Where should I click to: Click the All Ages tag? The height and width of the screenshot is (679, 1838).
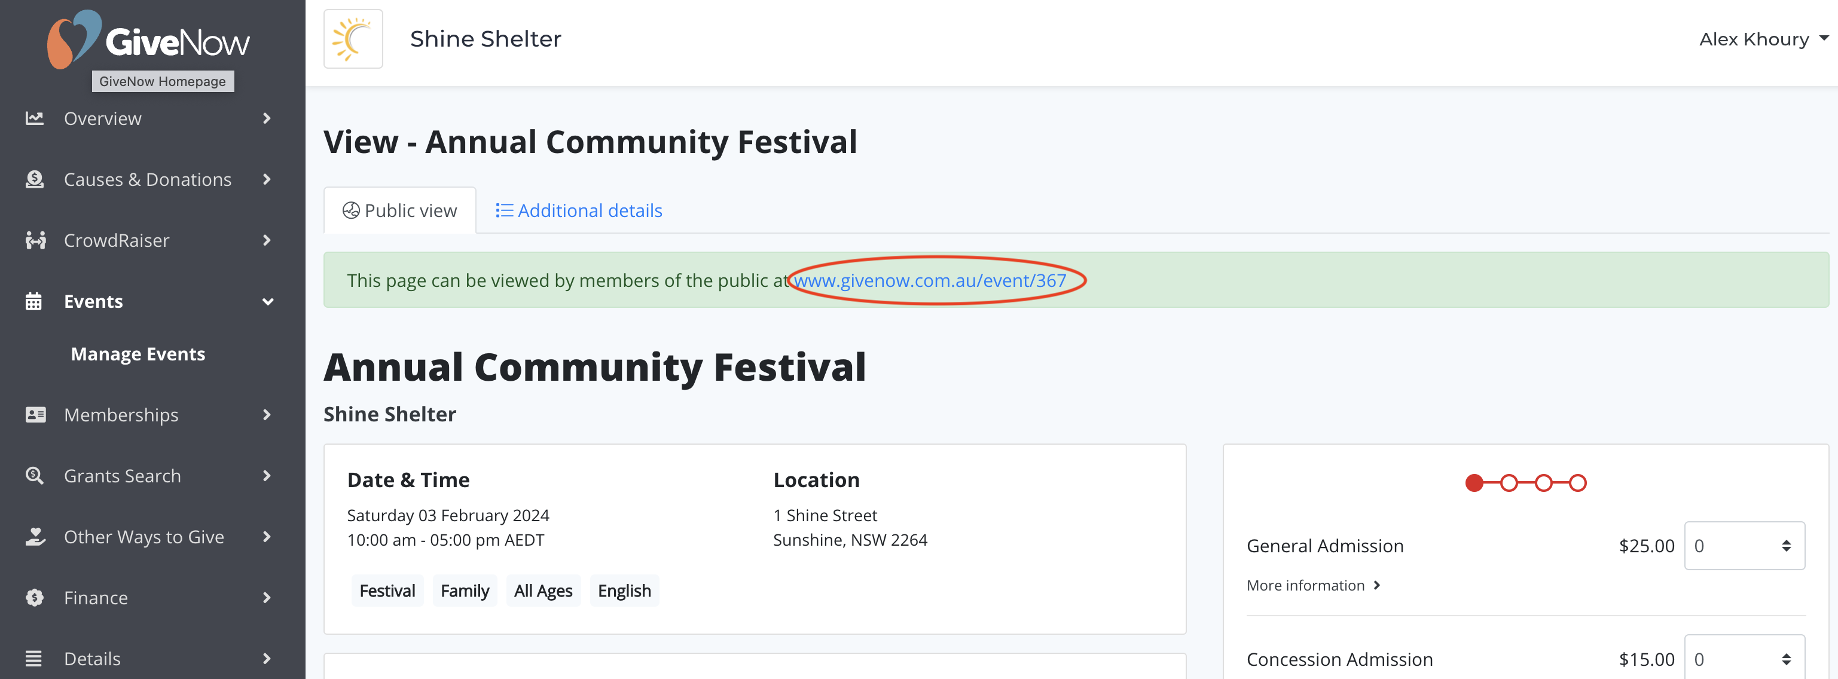pos(543,591)
